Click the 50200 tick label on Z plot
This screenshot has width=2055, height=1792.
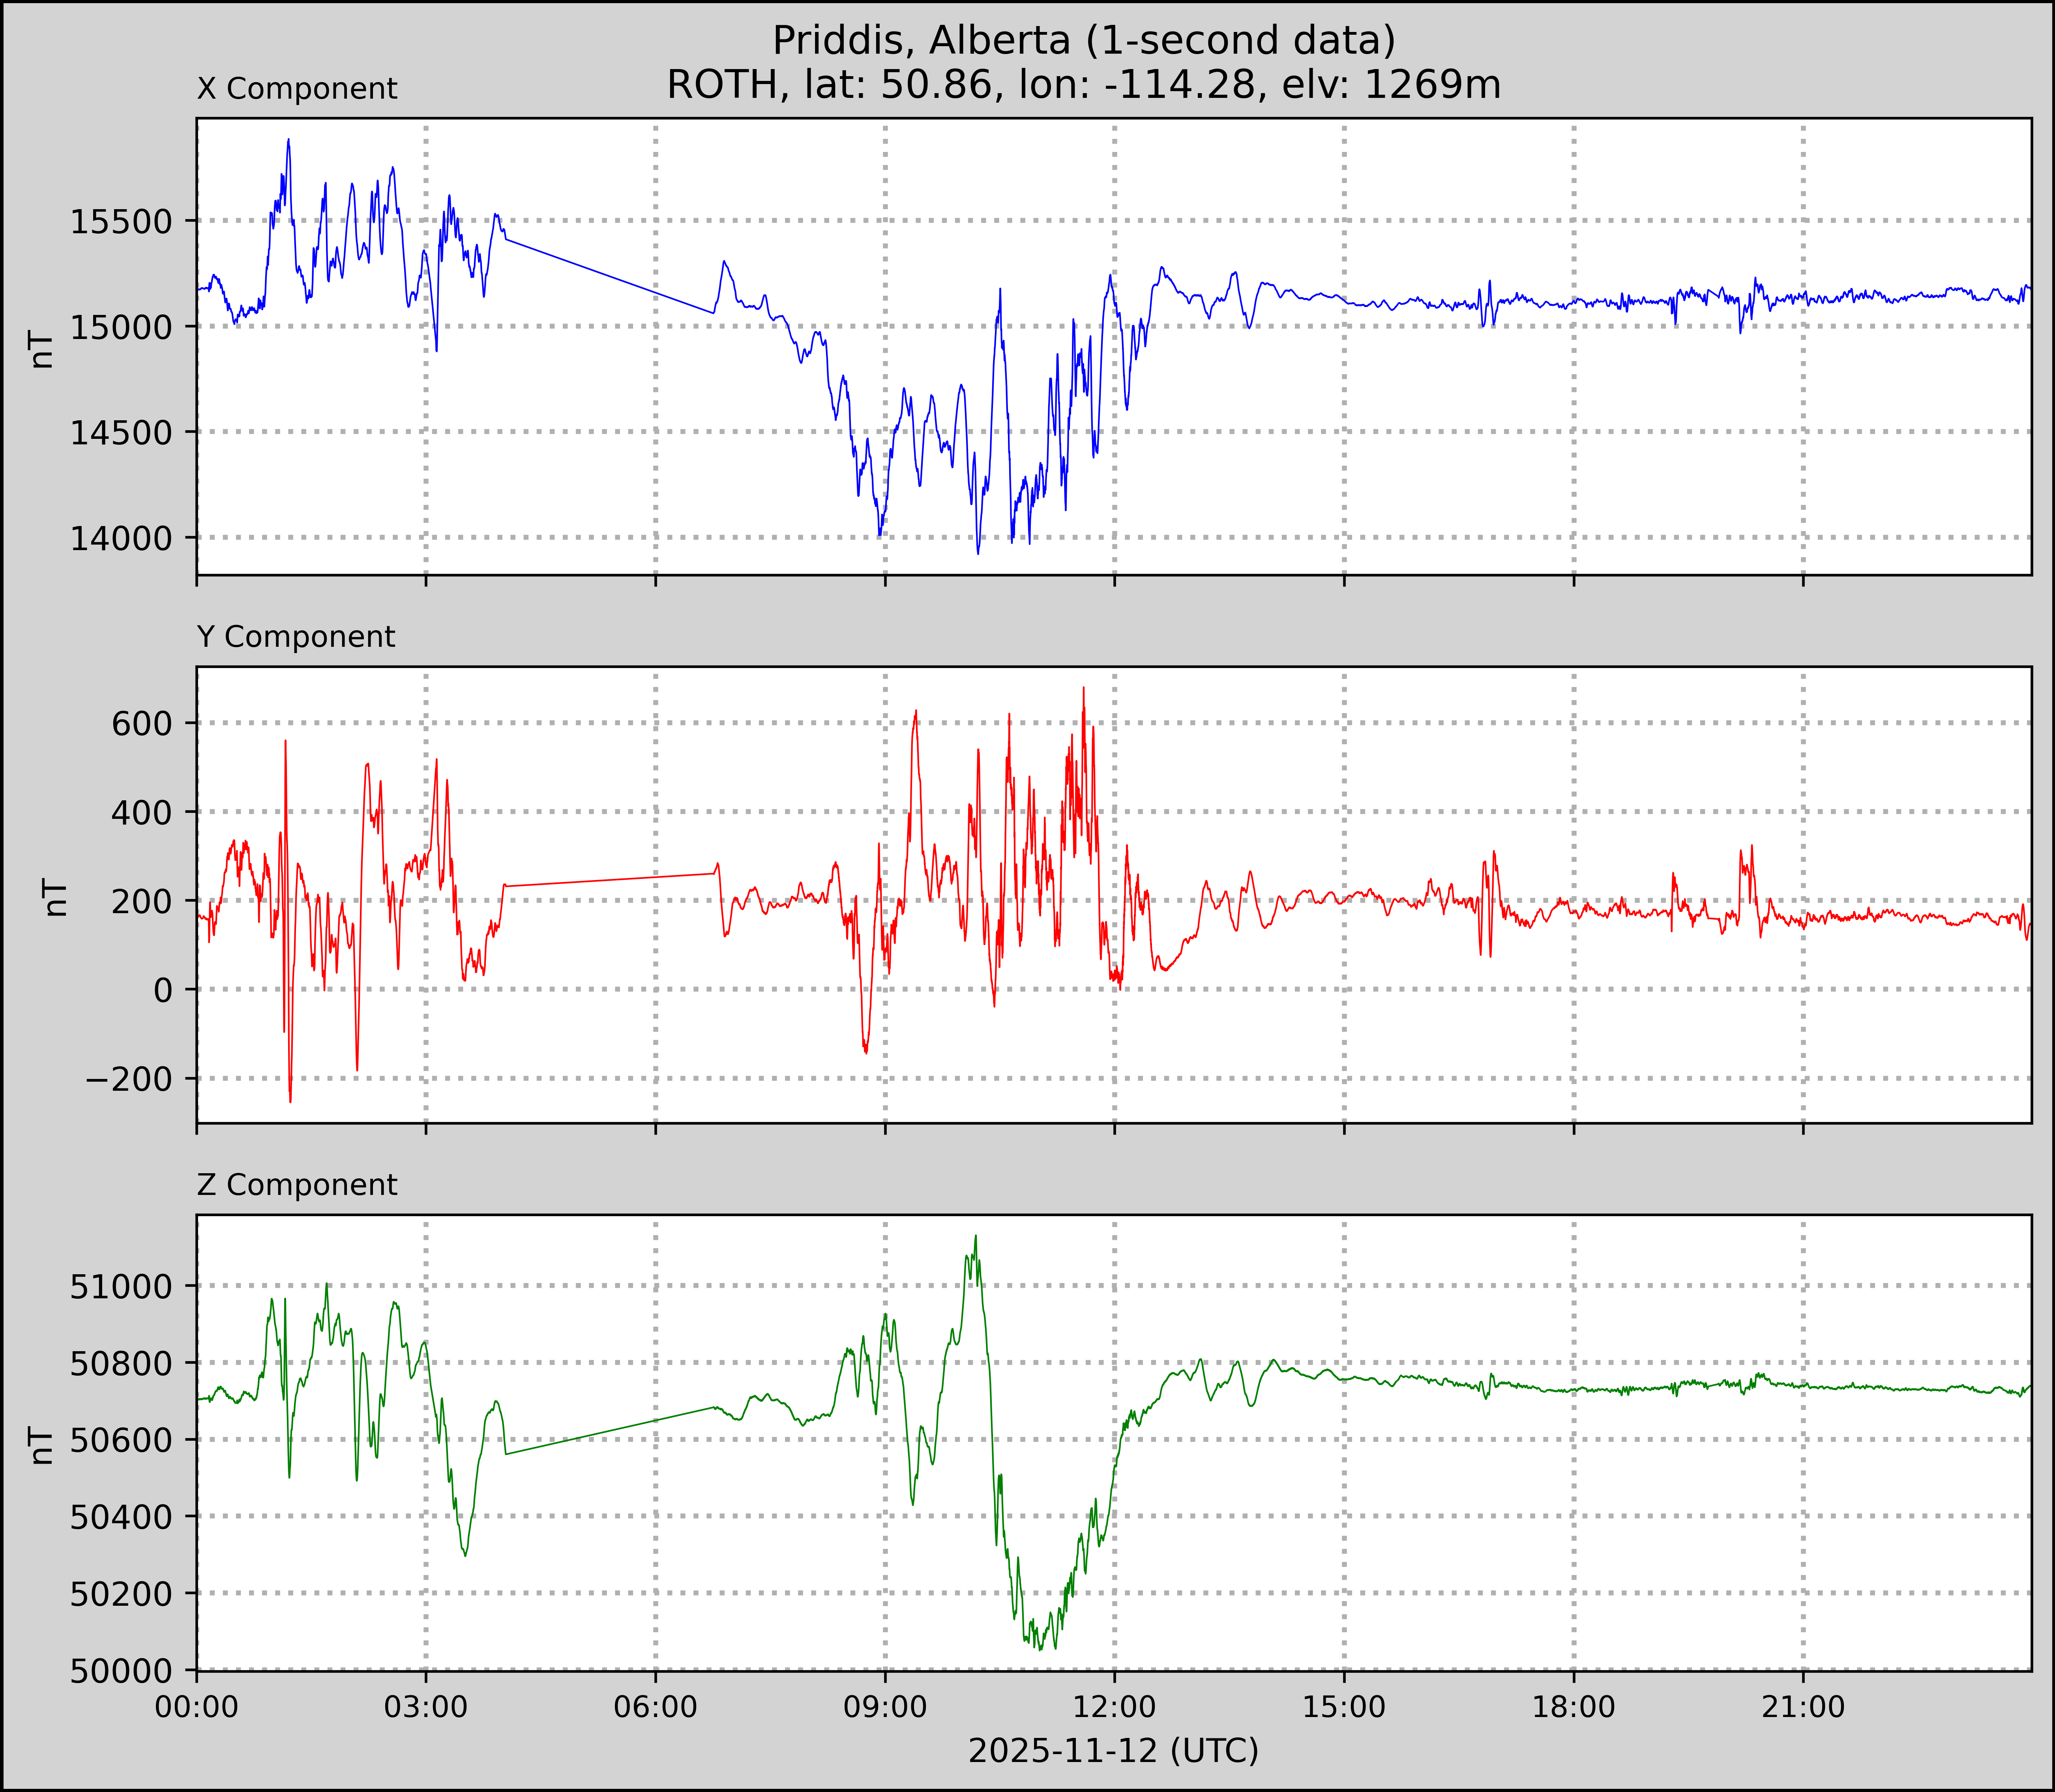coord(121,1594)
